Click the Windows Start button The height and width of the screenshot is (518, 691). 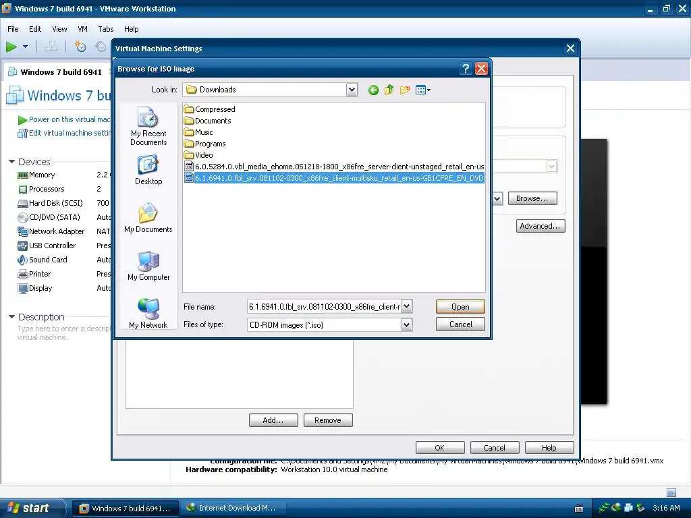click(32, 508)
